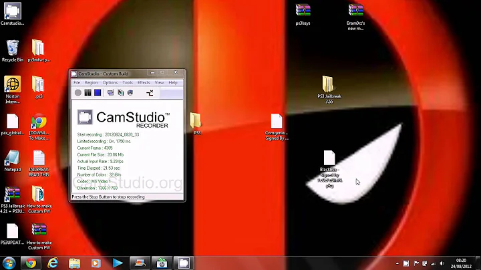Image resolution: width=481 pixels, height=270 pixels.
Task: Open the View menu
Action: [159, 82]
